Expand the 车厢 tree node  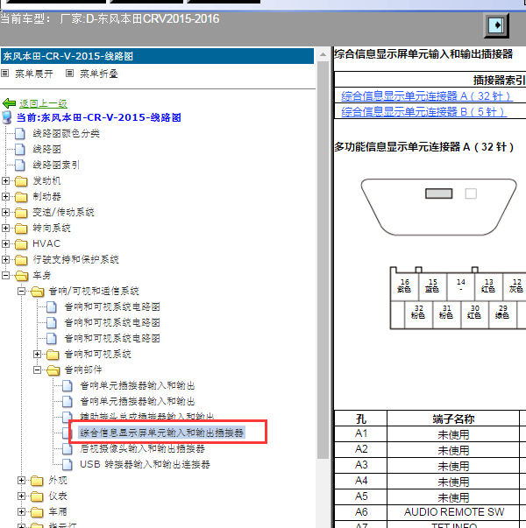click(21, 511)
